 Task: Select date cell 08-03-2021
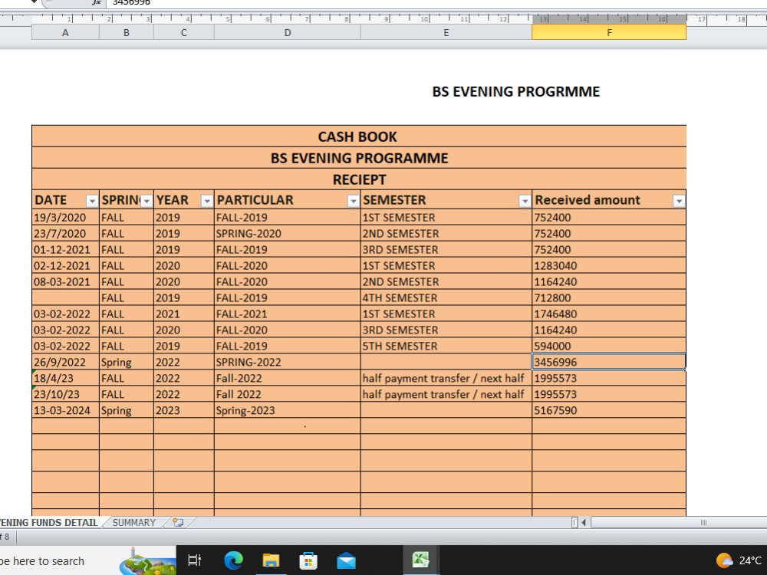click(x=65, y=281)
